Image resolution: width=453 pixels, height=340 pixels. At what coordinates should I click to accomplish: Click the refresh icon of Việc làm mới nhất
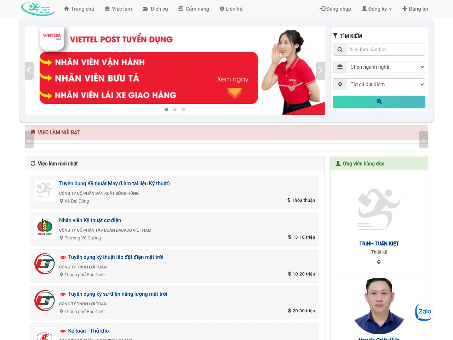33,163
